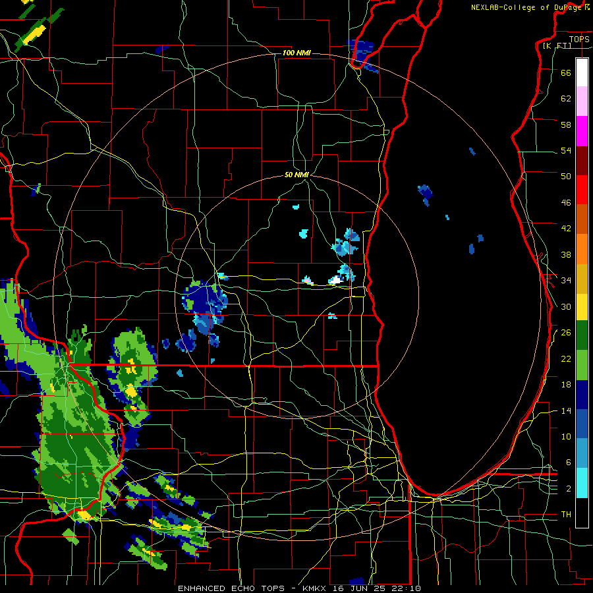Click the 14 value on the scale

point(566,410)
